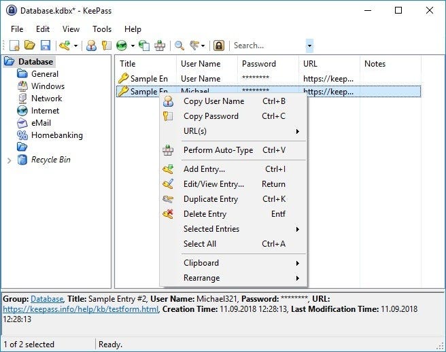Open a database with the folder icon
The height and width of the screenshot is (352, 446).
click(x=30, y=46)
